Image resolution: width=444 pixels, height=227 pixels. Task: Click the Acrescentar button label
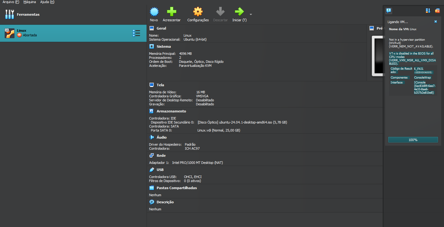pos(172,20)
